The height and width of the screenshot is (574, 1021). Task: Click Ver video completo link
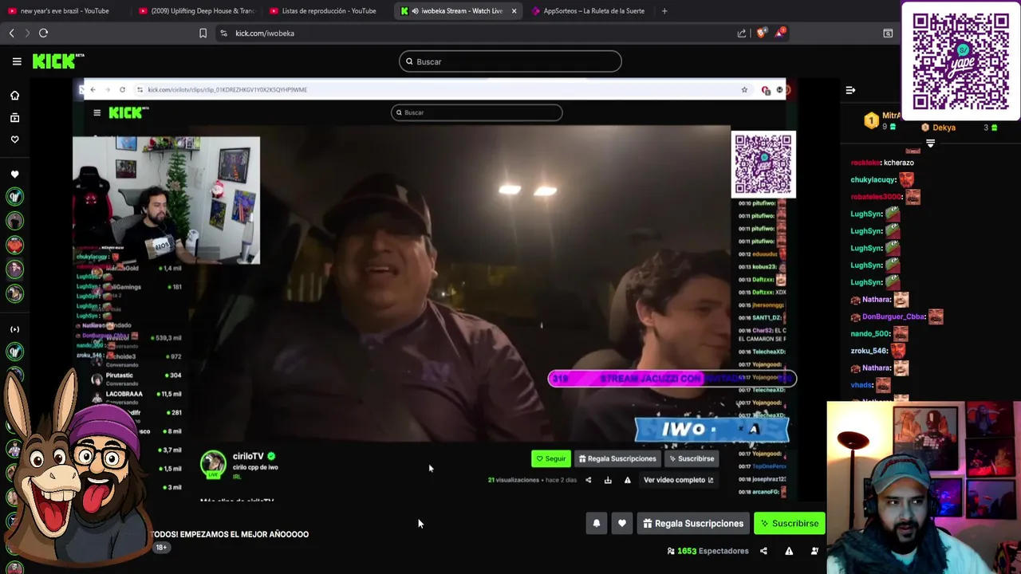tap(679, 480)
